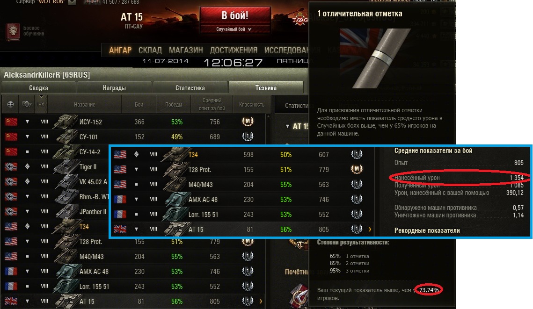Click the В бой! battle button

235,15
